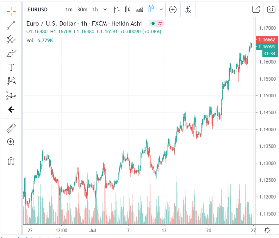Viewport: 279px width, 238px height.
Task: Select the brush drawing tool
Action: click(x=11, y=53)
